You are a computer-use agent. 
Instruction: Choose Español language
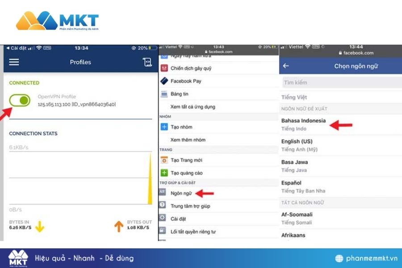click(x=341, y=187)
